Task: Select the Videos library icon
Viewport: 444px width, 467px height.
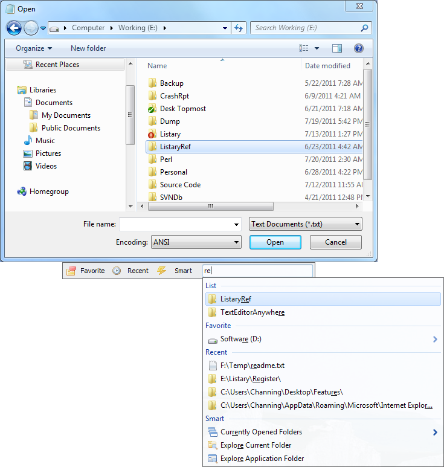Action: [x=28, y=166]
